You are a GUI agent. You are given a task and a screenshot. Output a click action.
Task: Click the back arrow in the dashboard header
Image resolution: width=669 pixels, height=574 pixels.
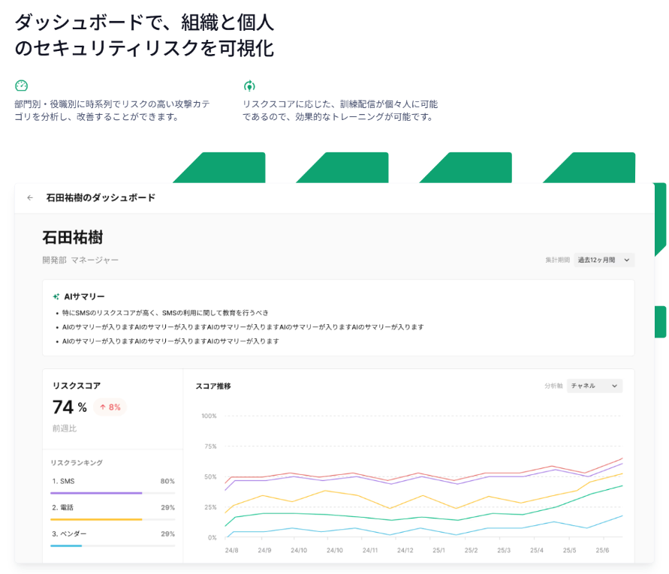(30, 198)
